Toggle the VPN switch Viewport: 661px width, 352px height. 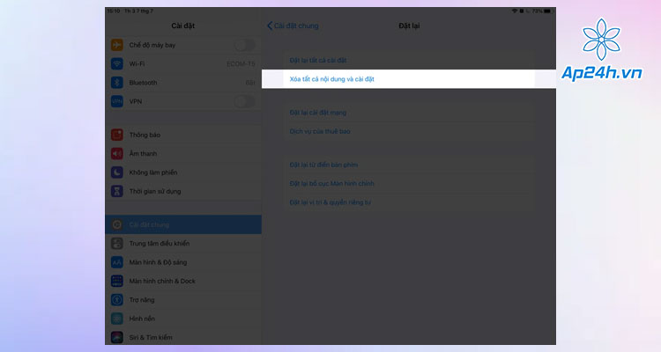pos(244,101)
